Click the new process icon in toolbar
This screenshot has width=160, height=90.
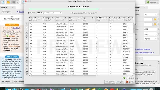point(3,2)
